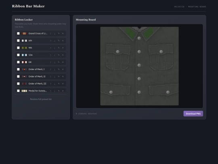Move Order of Merit, III down
Image resolution: width=218 pixels, height=164 pixels.
pos(55,84)
